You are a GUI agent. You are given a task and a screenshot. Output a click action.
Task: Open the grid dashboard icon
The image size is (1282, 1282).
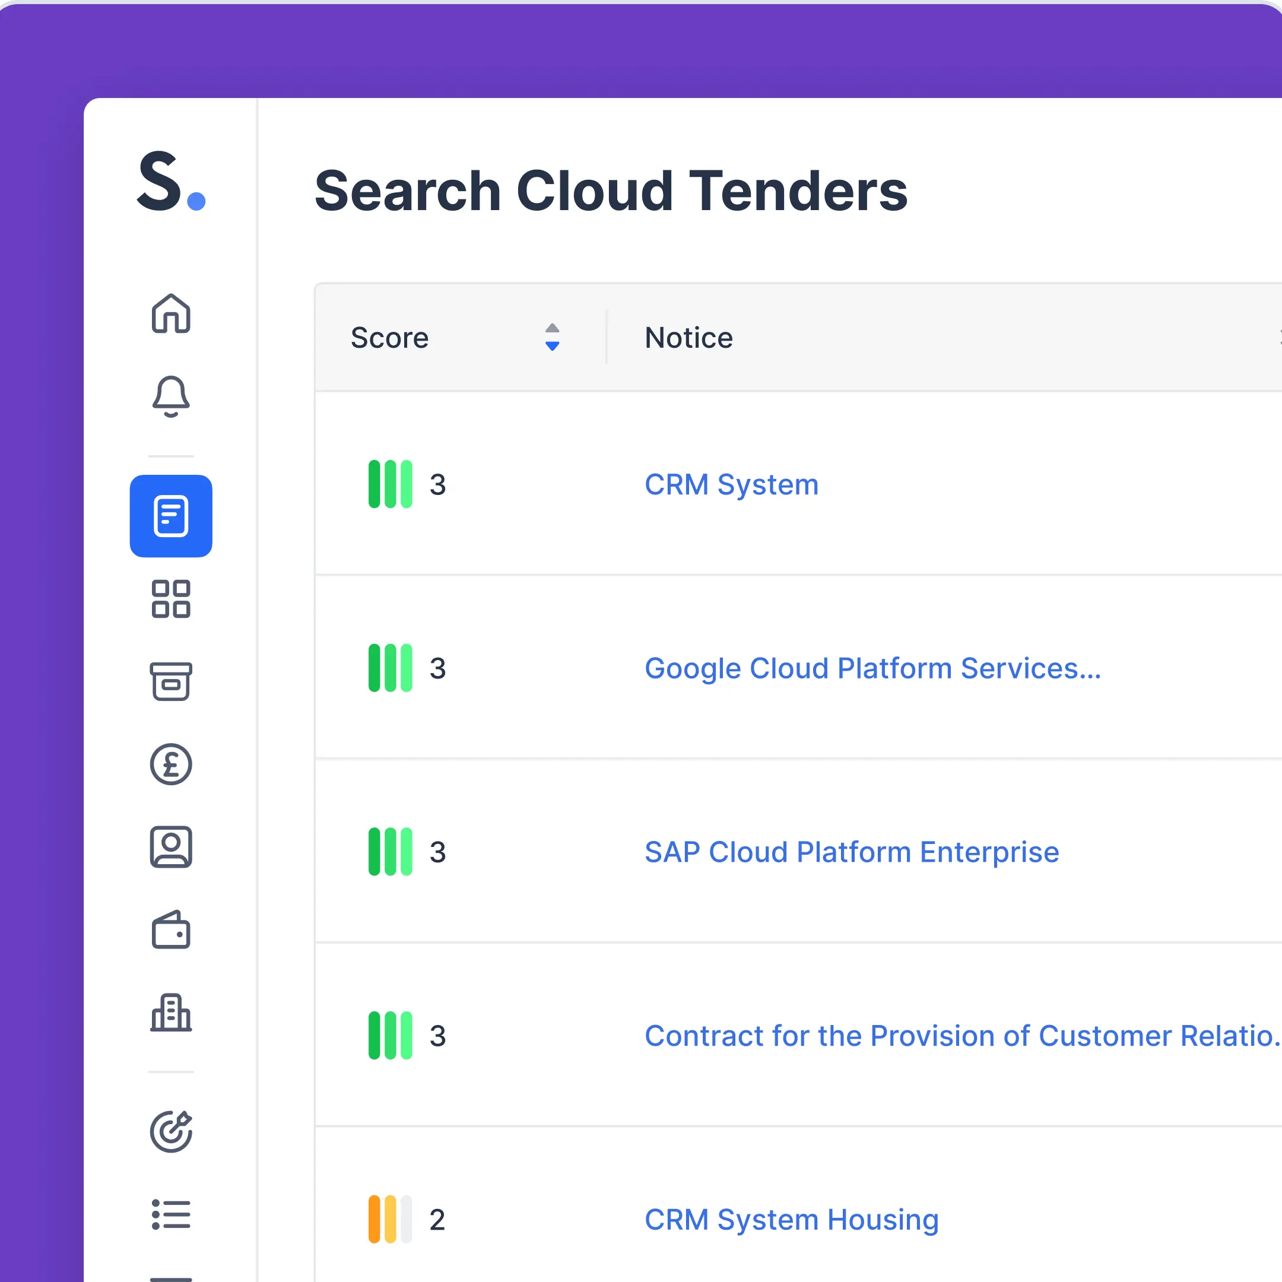(x=171, y=599)
